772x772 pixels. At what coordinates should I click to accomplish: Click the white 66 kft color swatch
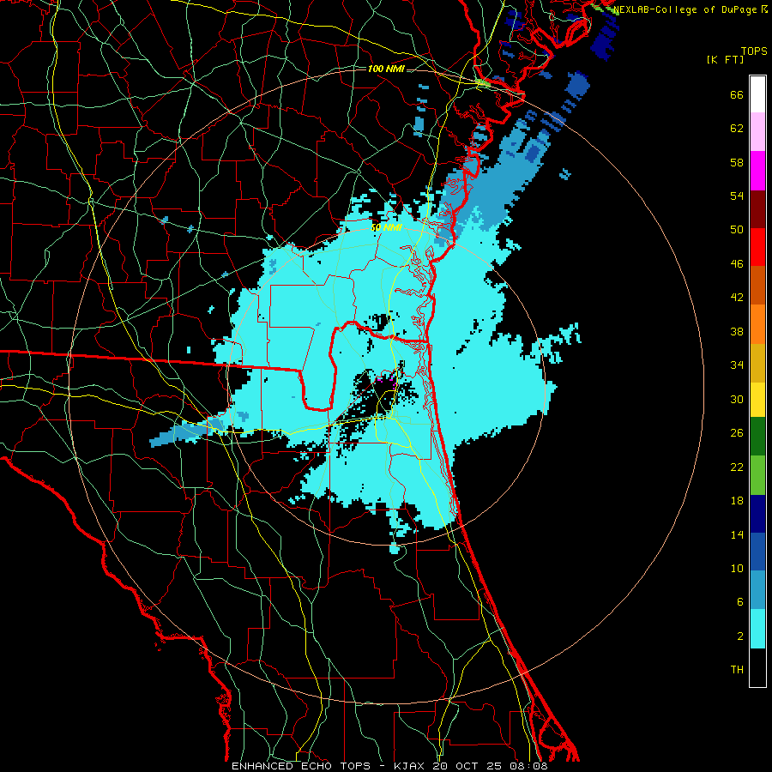coord(757,94)
